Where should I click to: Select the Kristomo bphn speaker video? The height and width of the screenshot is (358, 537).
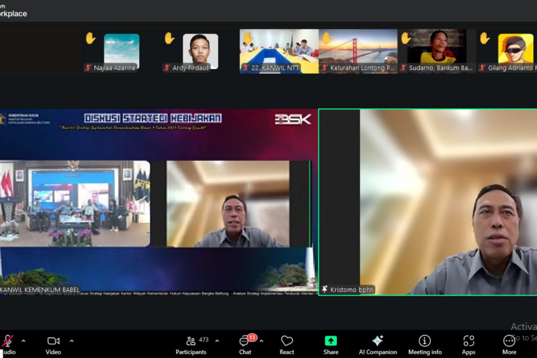point(428,202)
